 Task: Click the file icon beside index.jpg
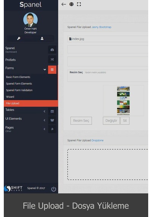[x=70, y=39]
